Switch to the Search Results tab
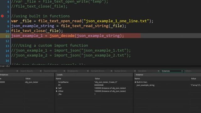Viewport: 201px width, 113px height. point(27,71)
